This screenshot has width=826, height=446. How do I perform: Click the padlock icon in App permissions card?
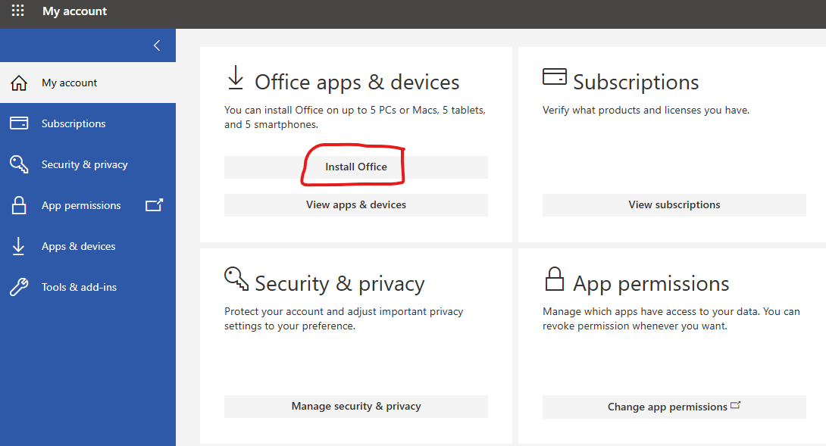554,279
